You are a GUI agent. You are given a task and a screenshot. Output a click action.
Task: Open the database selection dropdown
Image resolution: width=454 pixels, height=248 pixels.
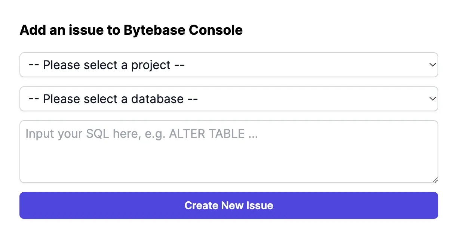click(228, 99)
